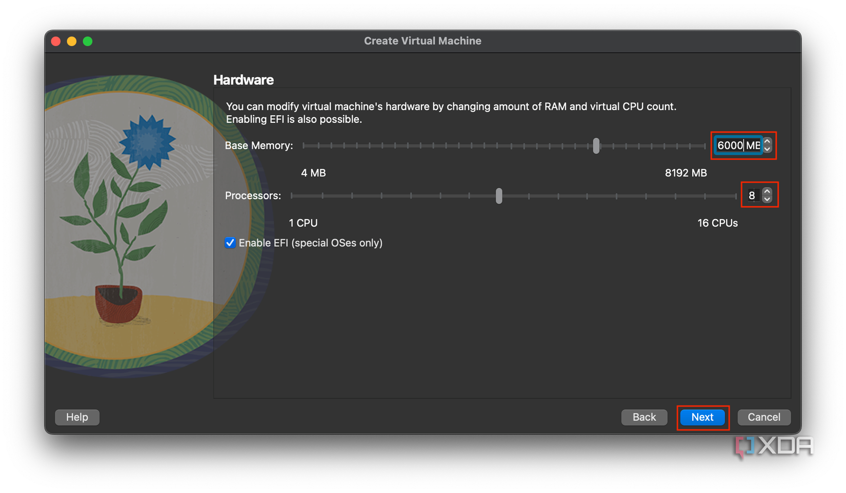Click the Next button
The image size is (846, 493).
(x=702, y=417)
